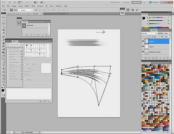Select the Eyedropper tool
The width and height of the screenshot is (174, 134).
(x=3, y=33)
